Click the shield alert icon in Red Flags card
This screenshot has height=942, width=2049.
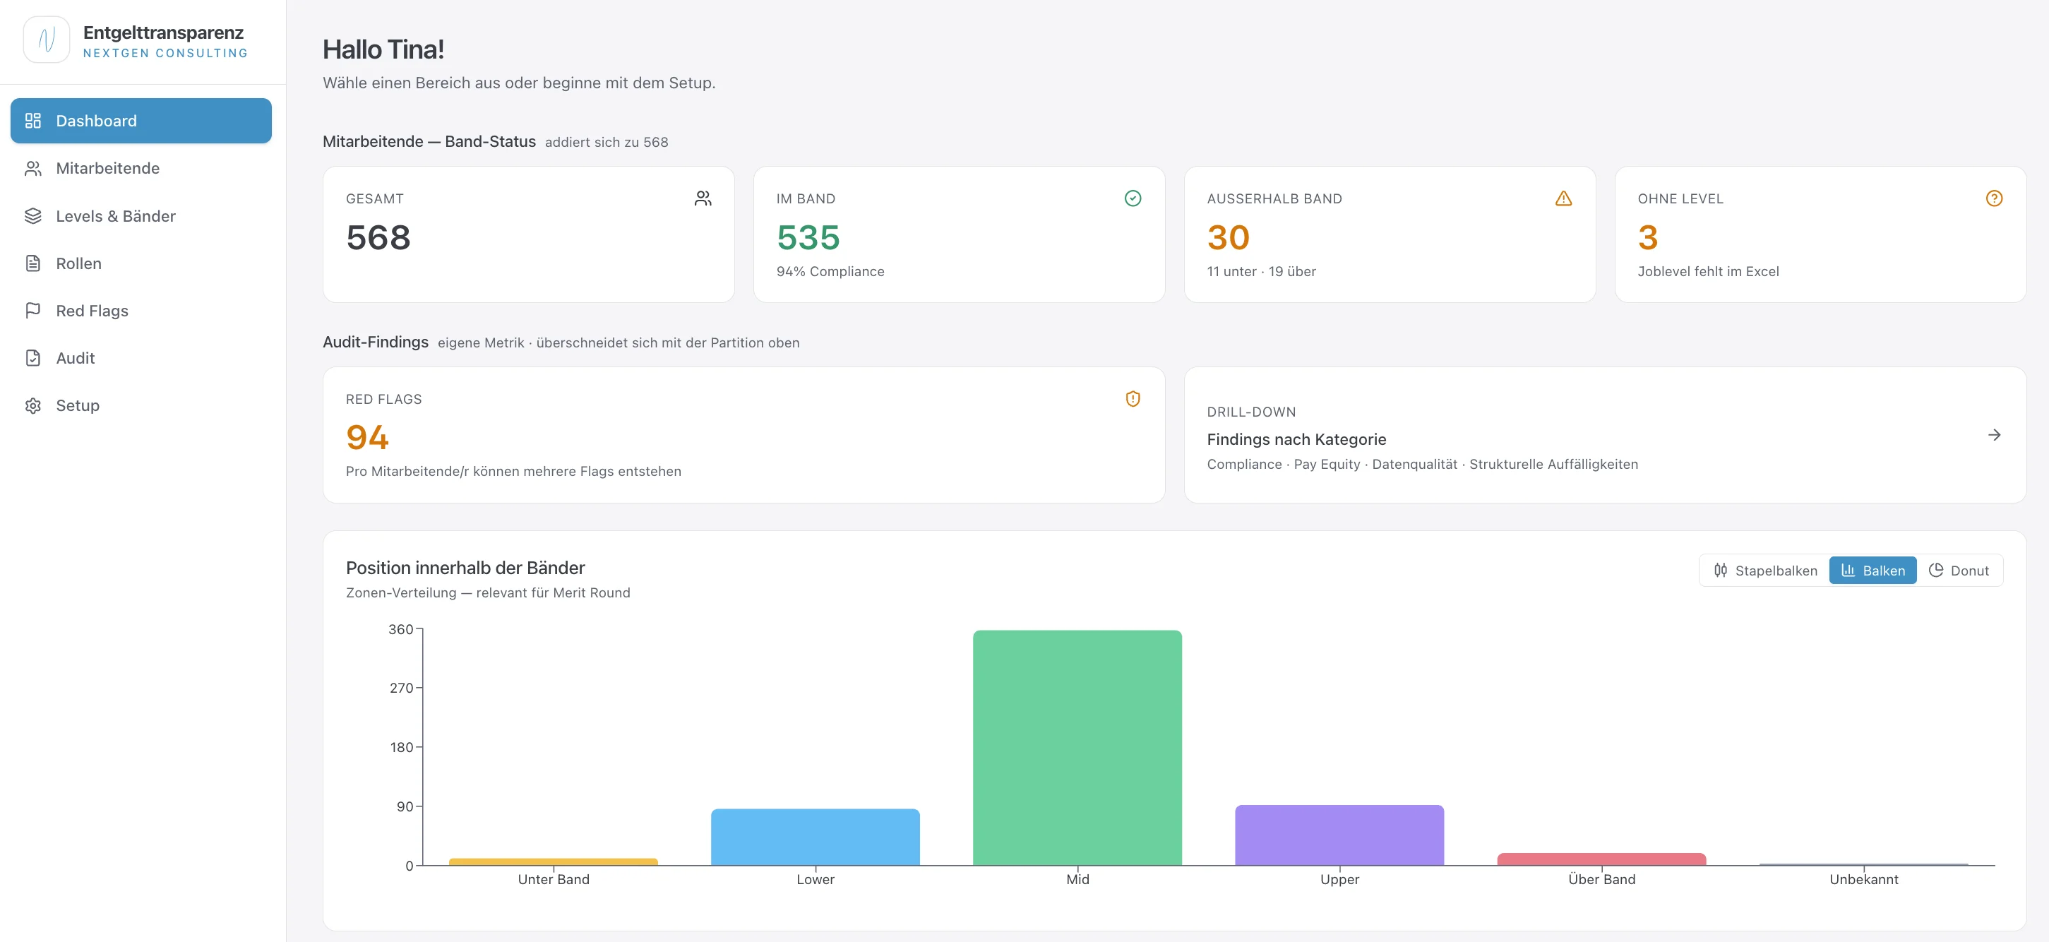(1133, 398)
